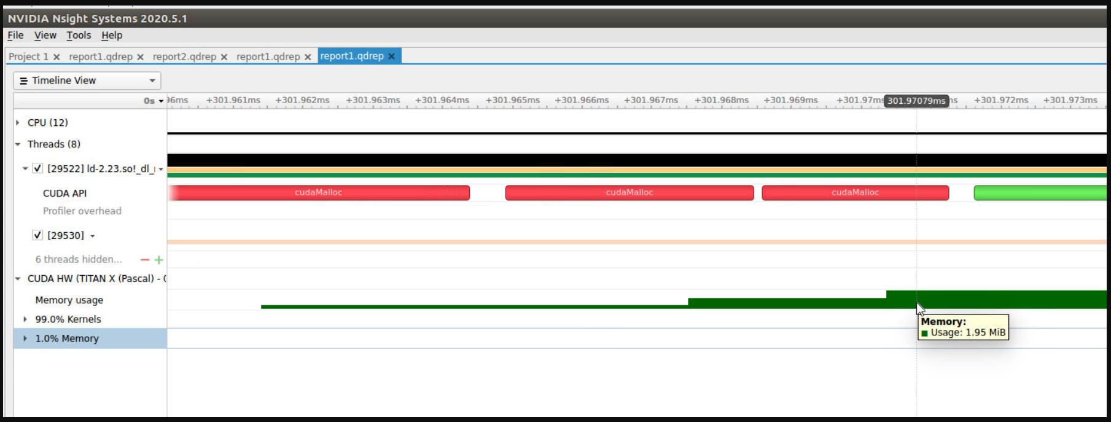Click the +301.973ms ruler label
Image resolution: width=1111 pixels, height=422 pixels.
(1070, 100)
